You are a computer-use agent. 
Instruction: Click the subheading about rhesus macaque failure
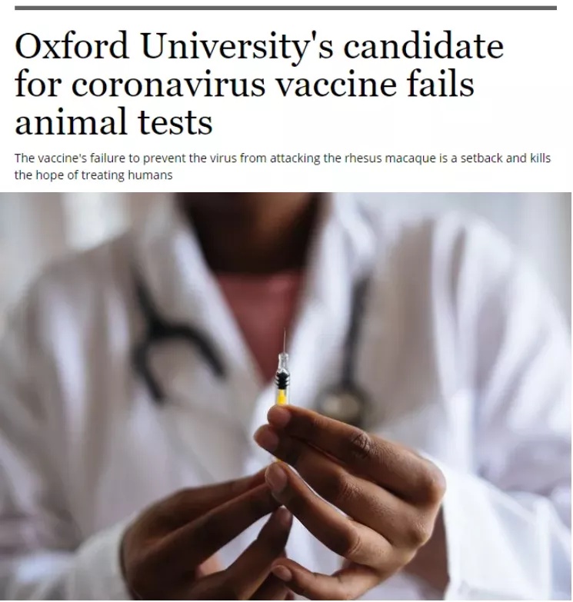pyautogui.click(x=282, y=166)
